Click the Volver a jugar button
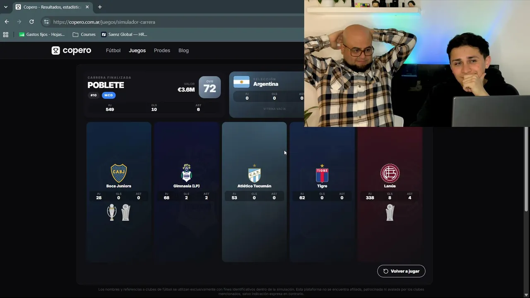 401,271
